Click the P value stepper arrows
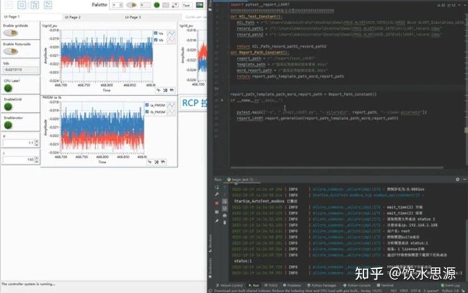Viewport: 468px width, 293px height. coord(37,143)
